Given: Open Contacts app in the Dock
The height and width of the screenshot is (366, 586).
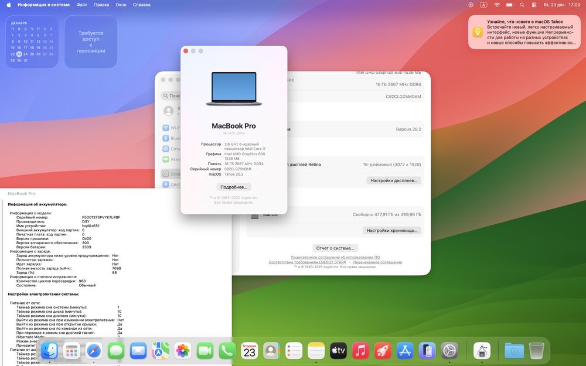Looking at the screenshot, I should tap(272, 351).
